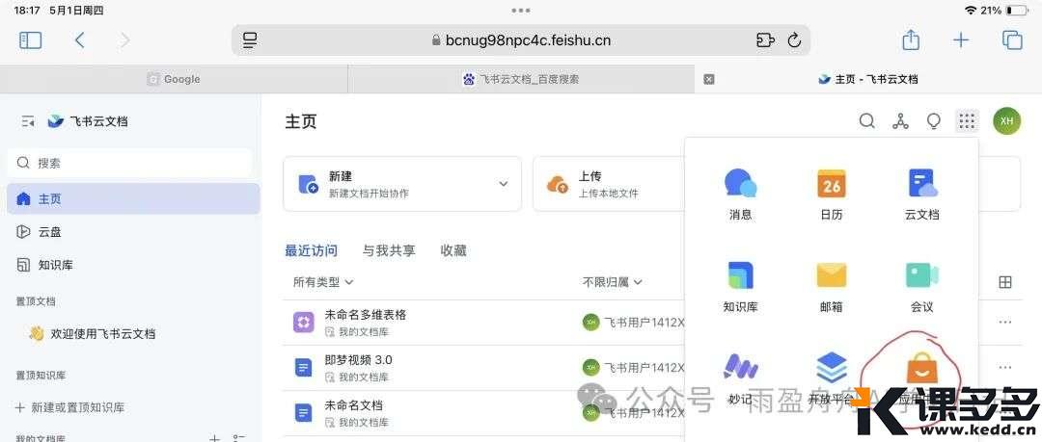Viewport: 1042px width, 442px height.
Task: Click the search magnifier icon in header
Action: click(867, 121)
